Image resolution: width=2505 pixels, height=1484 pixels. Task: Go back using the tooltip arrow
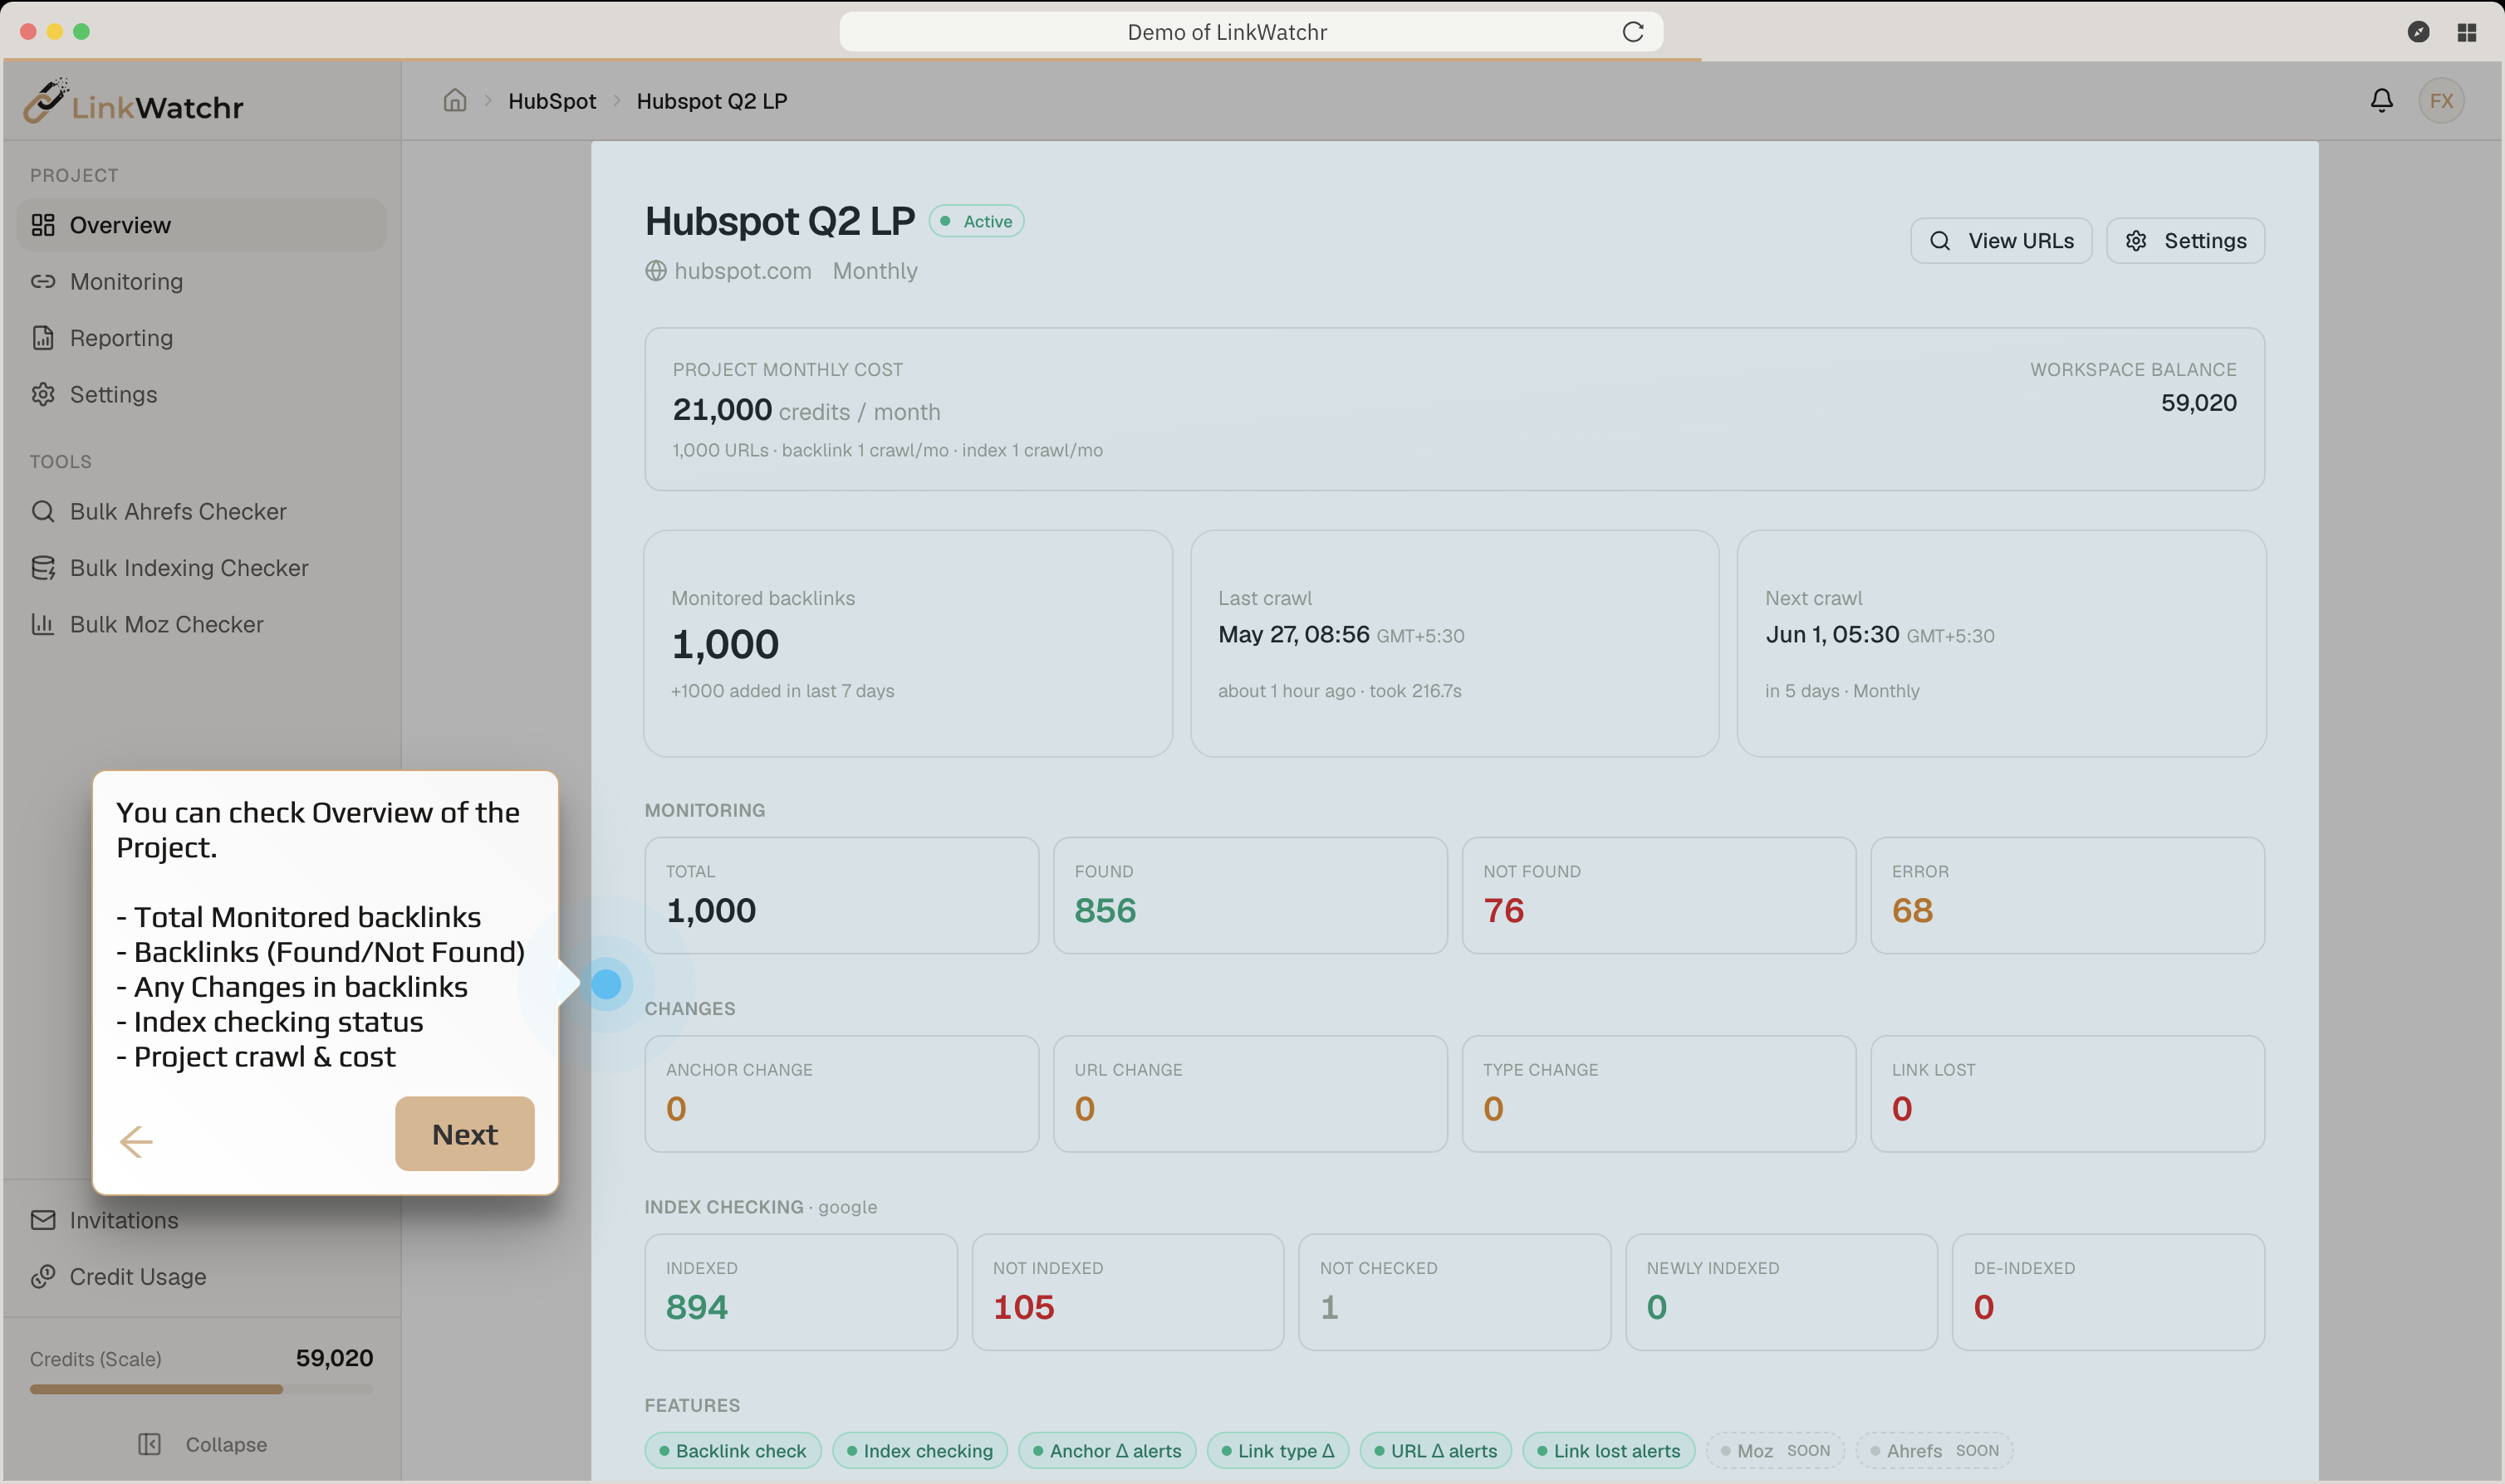136,1141
